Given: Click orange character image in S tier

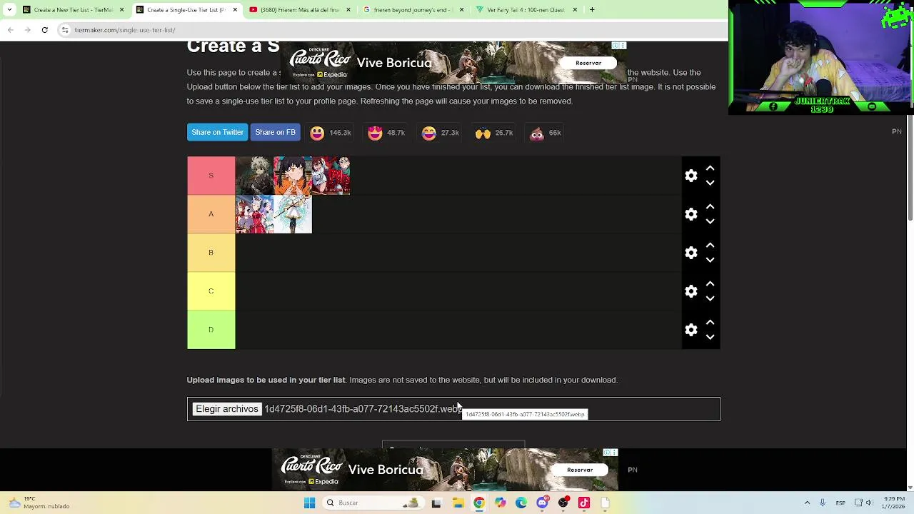Looking at the screenshot, I should pyautogui.click(x=293, y=176).
